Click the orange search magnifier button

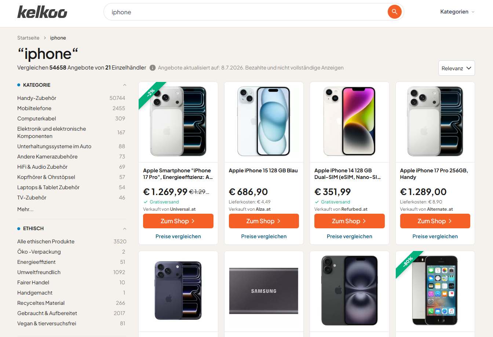click(394, 12)
